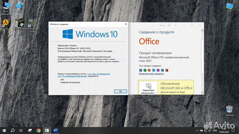Click 'Вход' sign-in in Office window
239x134 pixels.
162,26
